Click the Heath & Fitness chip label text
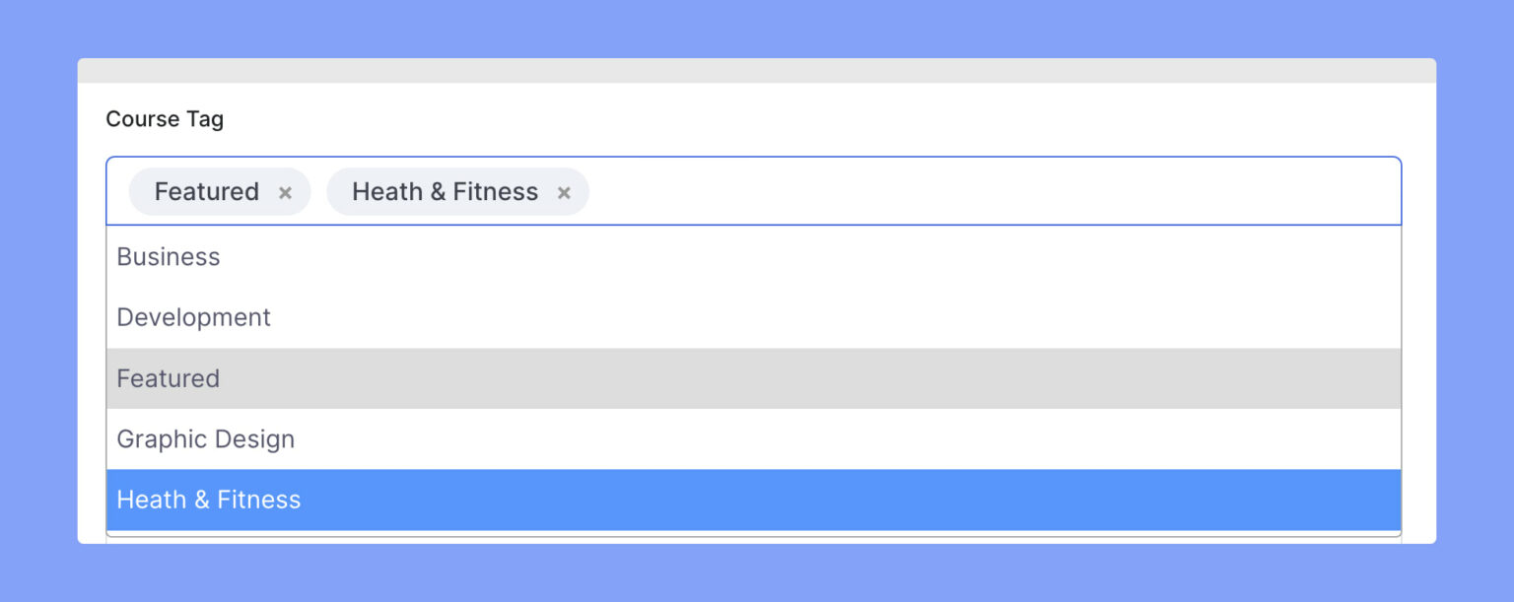 (445, 191)
